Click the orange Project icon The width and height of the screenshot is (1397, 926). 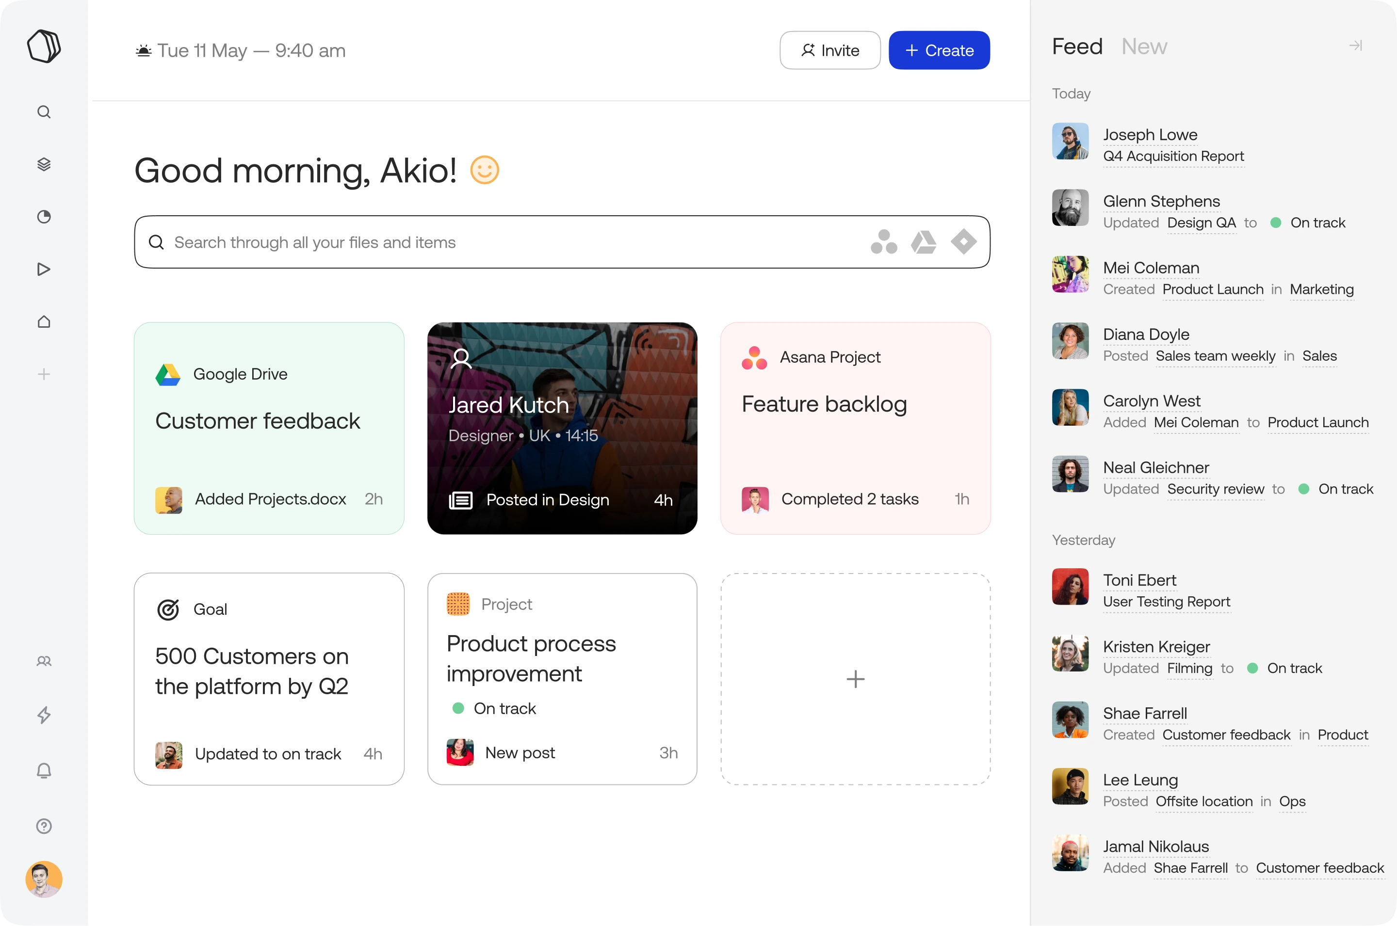tap(458, 604)
